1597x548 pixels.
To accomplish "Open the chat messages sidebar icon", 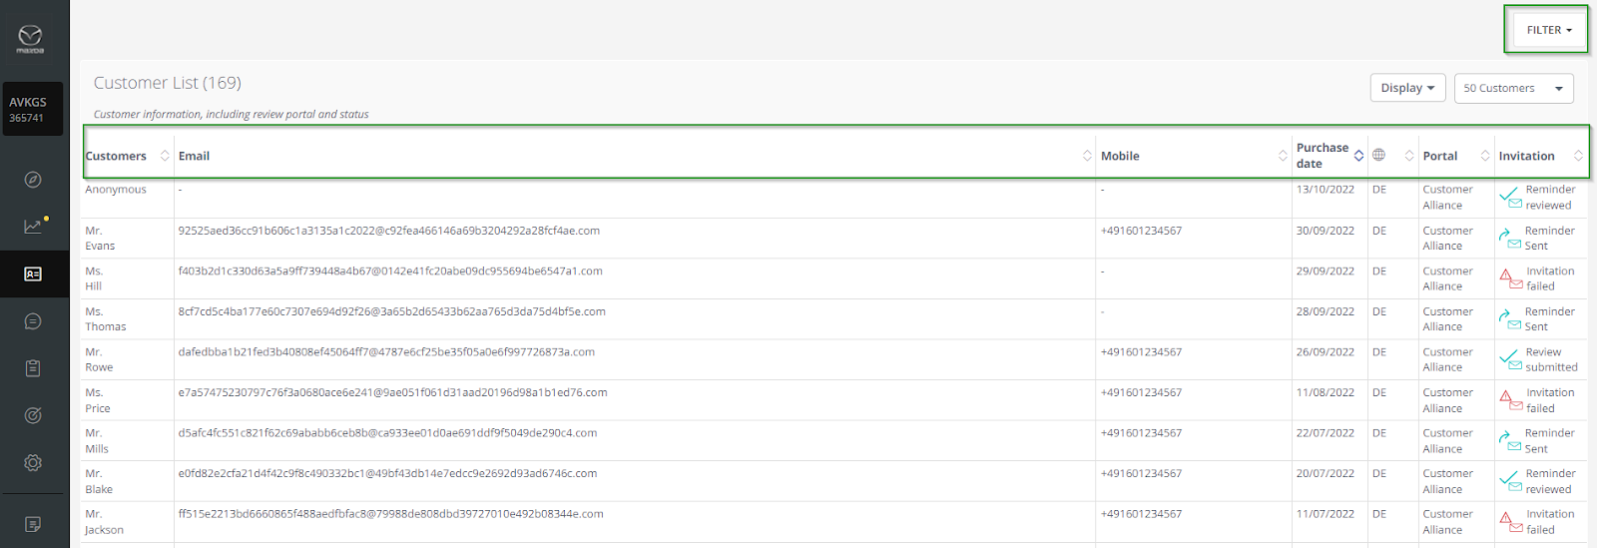I will coord(33,321).
